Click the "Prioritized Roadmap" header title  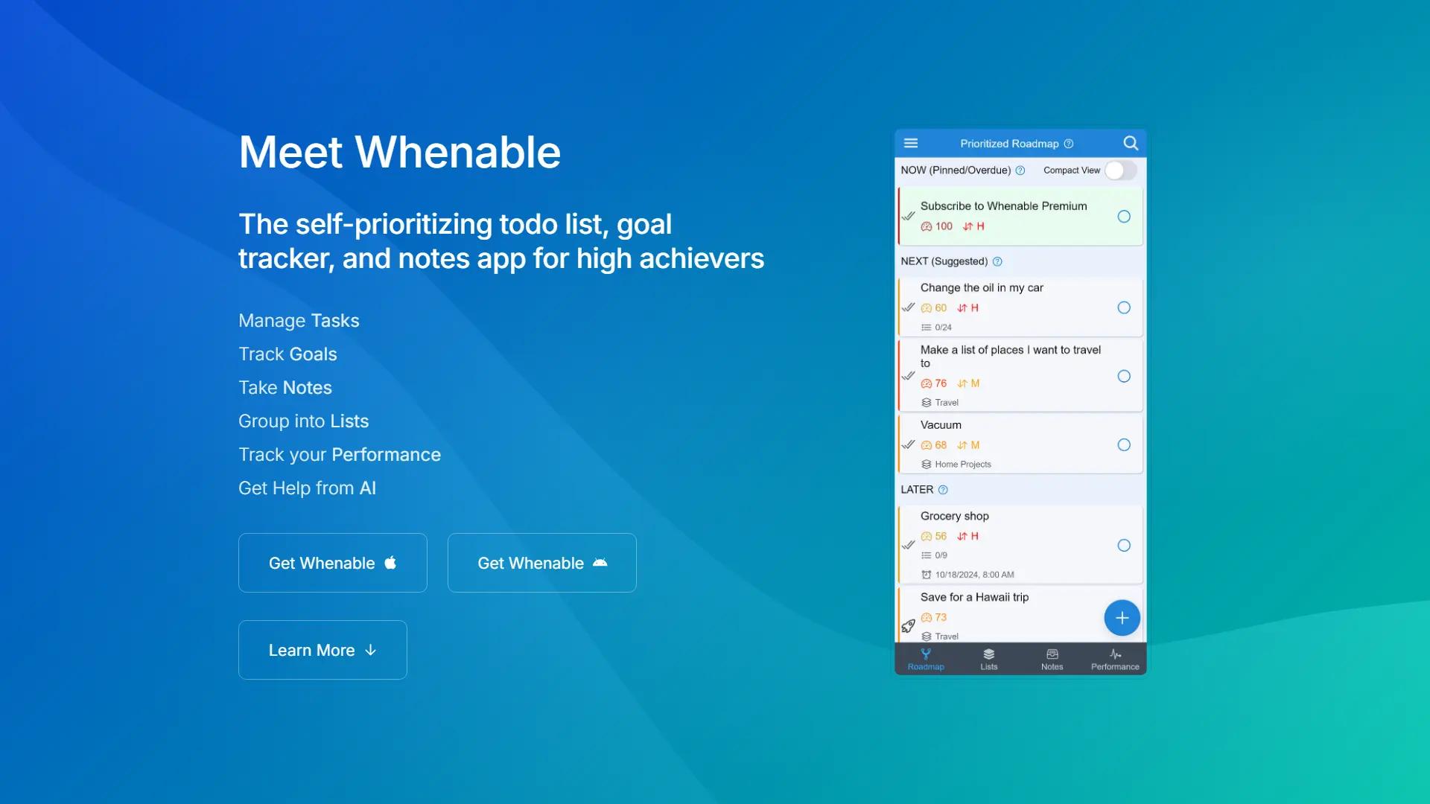1009,144
